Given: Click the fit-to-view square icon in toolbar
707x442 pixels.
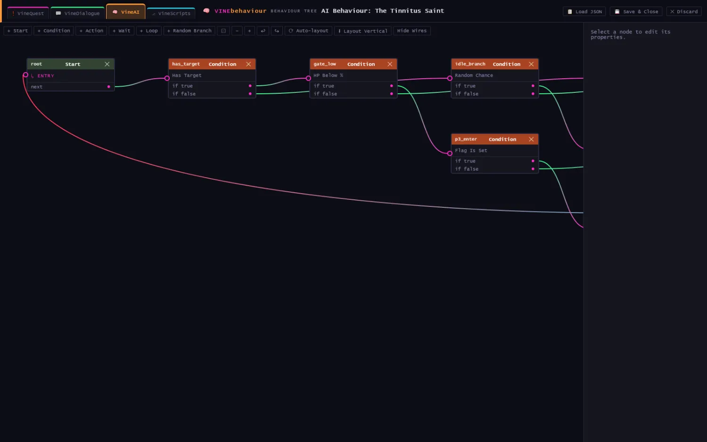Looking at the screenshot, I should (223, 31).
